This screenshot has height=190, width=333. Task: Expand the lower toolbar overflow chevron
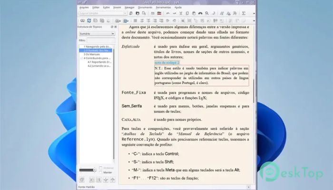pos(254,21)
